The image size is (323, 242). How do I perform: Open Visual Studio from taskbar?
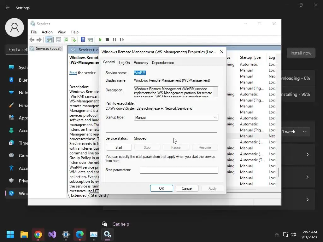(52, 234)
